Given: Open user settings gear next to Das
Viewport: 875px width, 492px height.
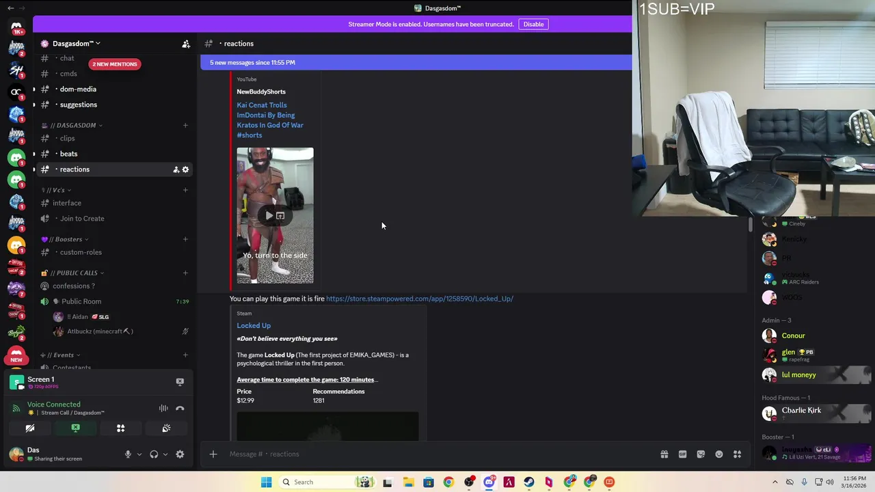Looking at the screenshot, I should click(180, 454).
